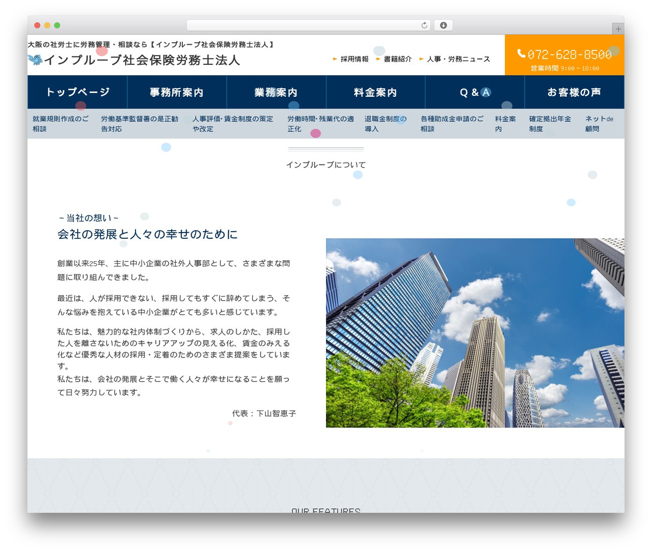Click the text 代表:下山智恵子
The height and width of the screenshot is (552, 652).
[264, 413]
